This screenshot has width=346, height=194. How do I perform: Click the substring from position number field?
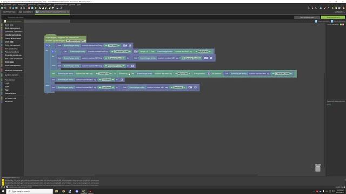click(x=209, y=74)
